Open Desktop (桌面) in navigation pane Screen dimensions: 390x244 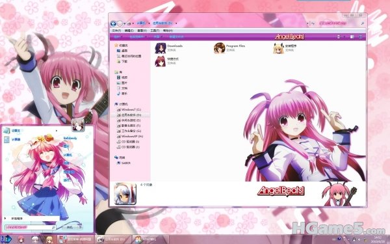pos(122,51)
